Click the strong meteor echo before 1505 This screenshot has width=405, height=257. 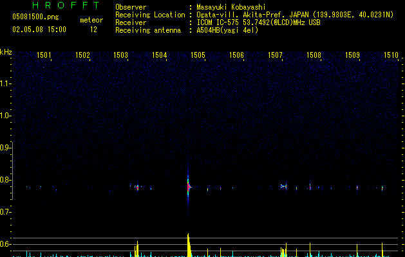click(x=189, y=186)
